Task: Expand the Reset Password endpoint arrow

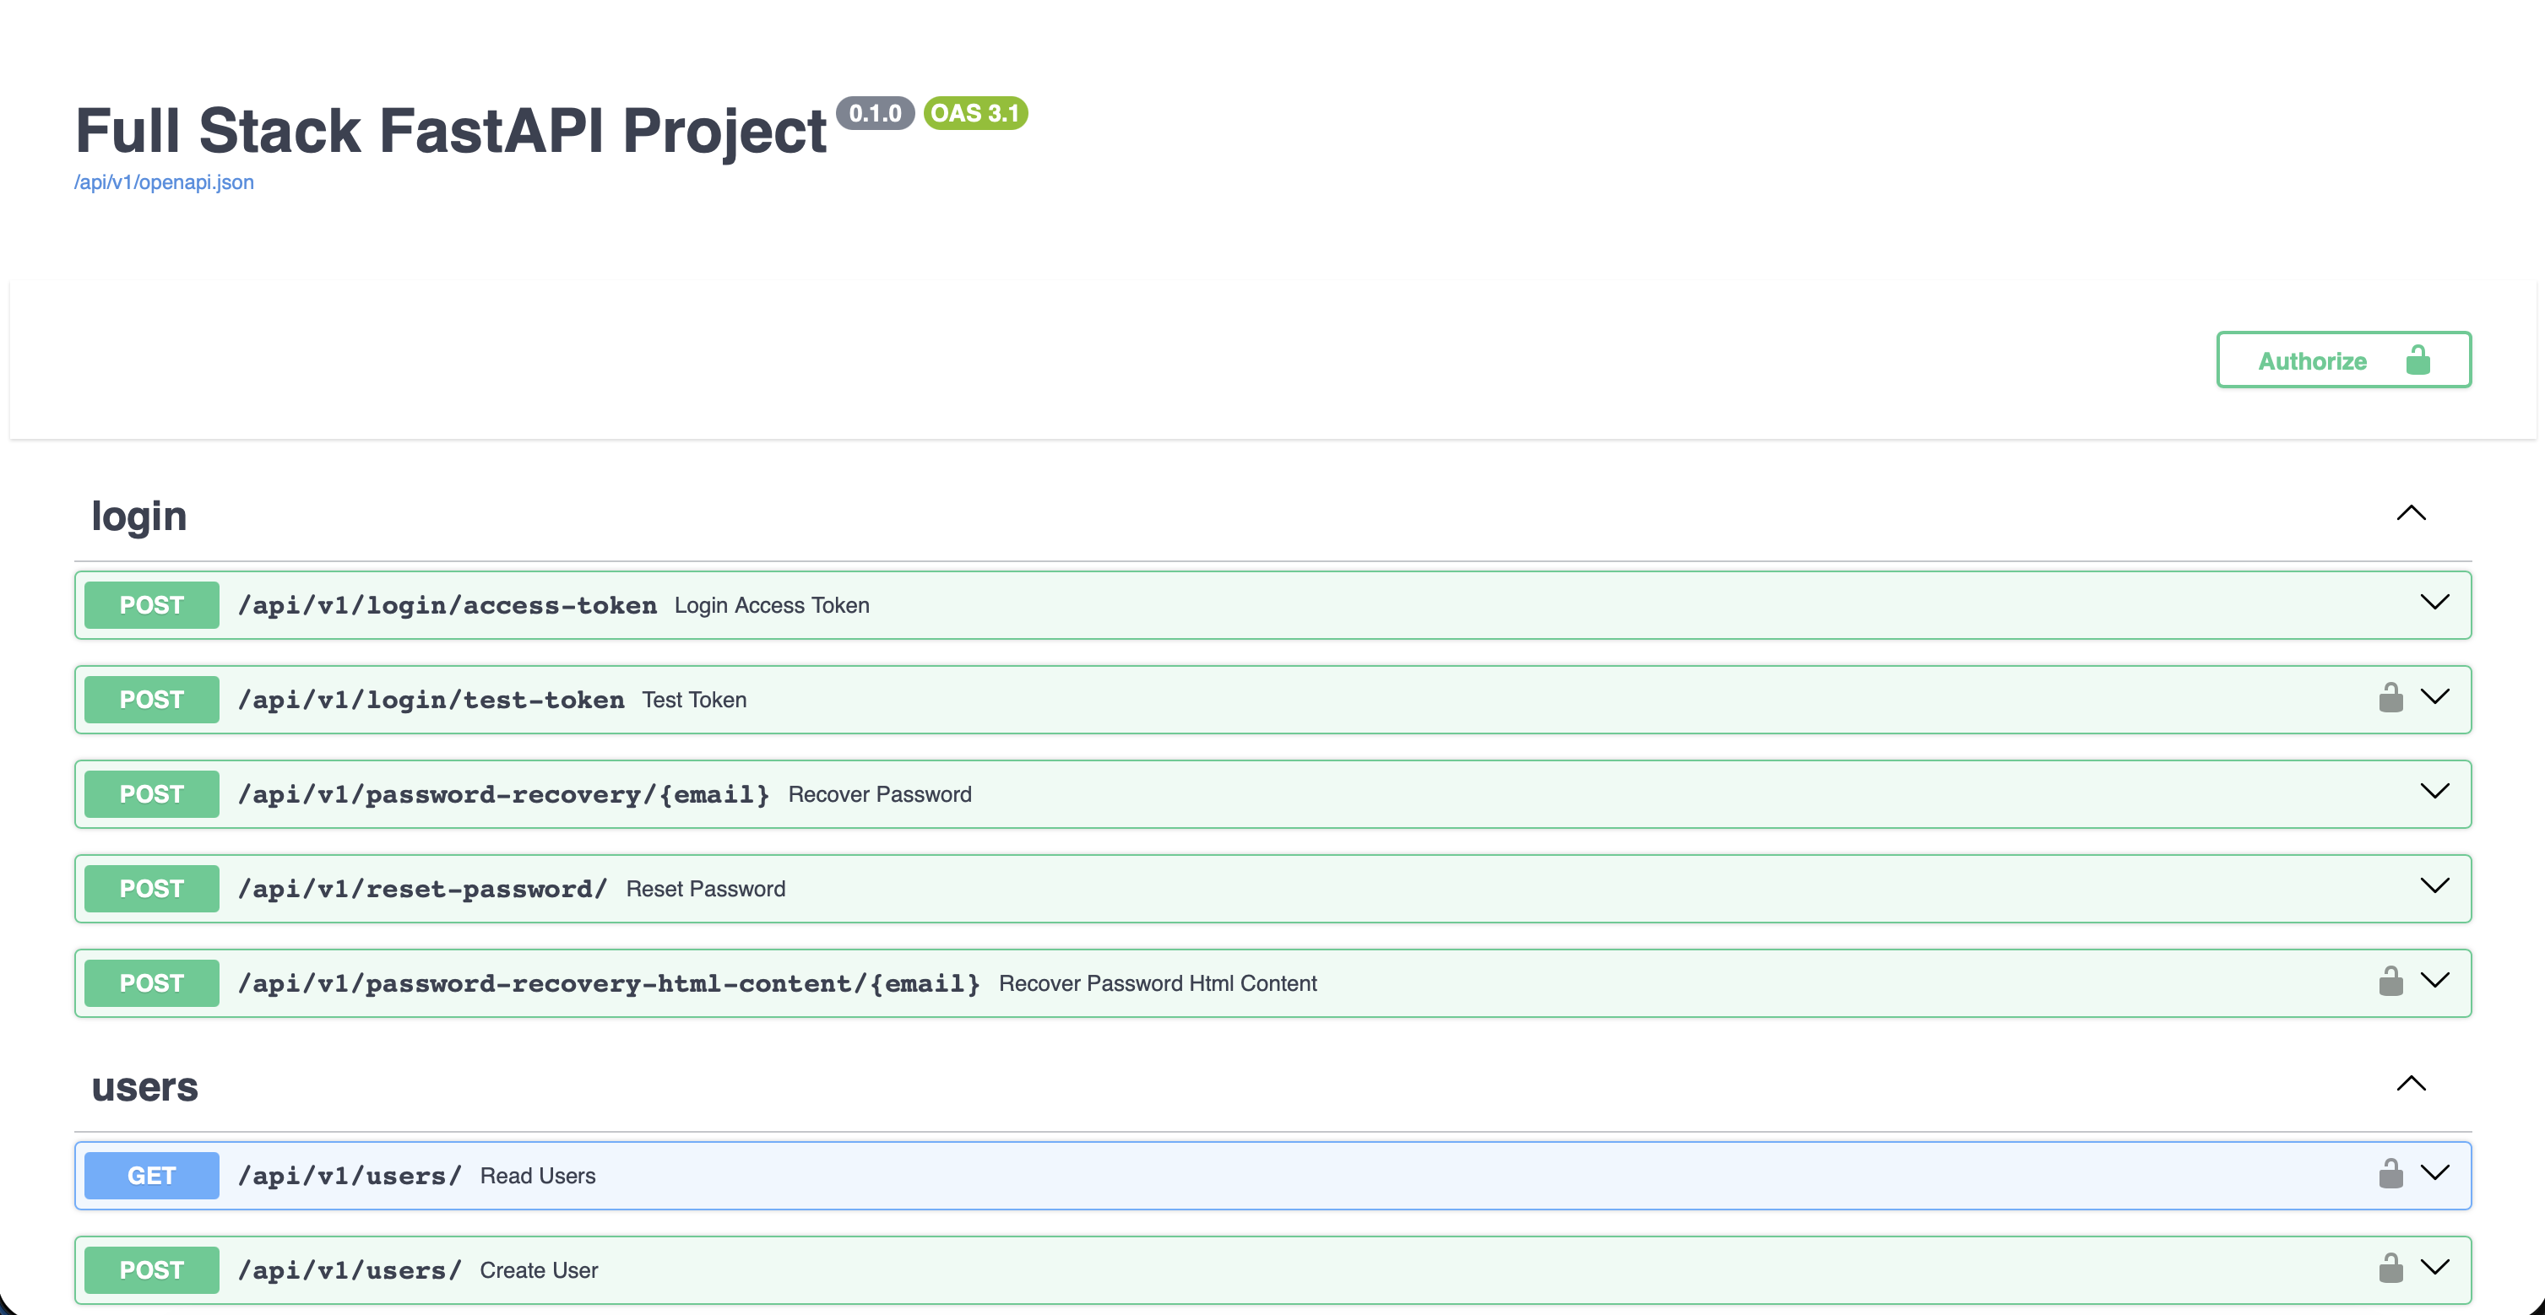Action: (2434, 885)
